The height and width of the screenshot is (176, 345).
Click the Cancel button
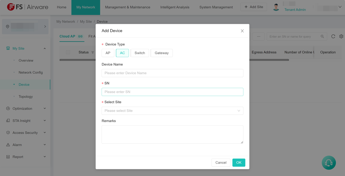tap(221, 163)
